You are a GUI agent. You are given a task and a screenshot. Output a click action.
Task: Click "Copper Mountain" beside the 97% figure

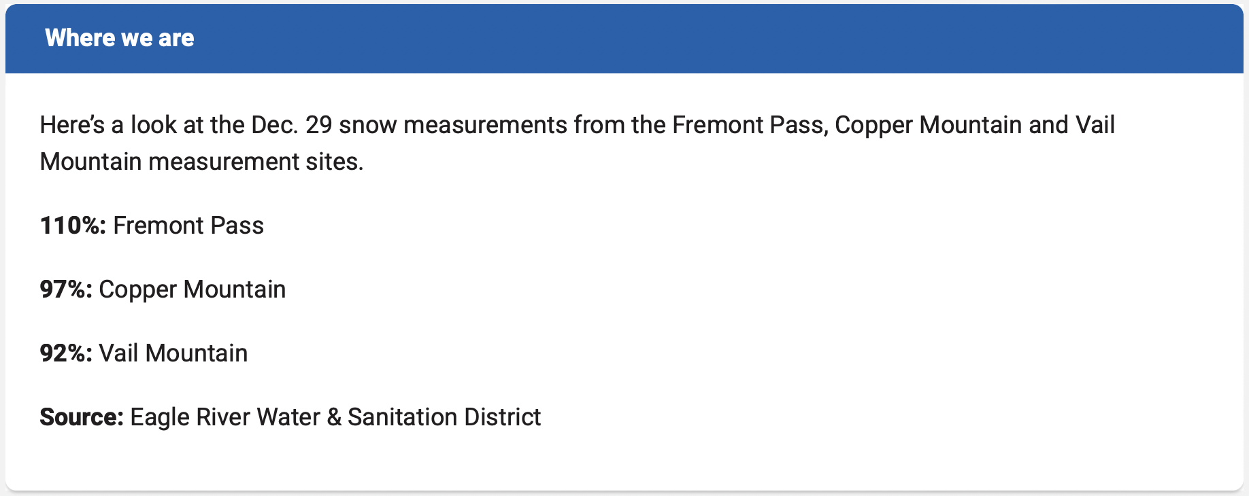tap(193, 289)
